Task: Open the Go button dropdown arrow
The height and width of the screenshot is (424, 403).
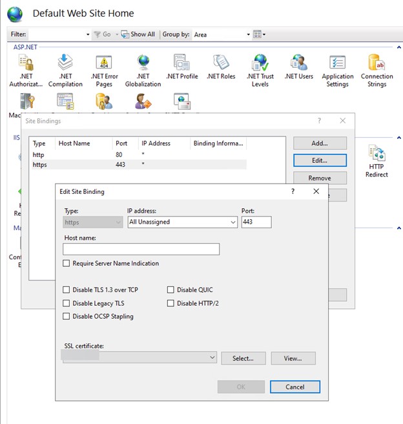Action: (117, 34)
